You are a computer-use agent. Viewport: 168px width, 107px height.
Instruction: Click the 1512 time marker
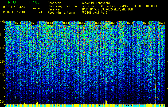(x=34, y=23)
